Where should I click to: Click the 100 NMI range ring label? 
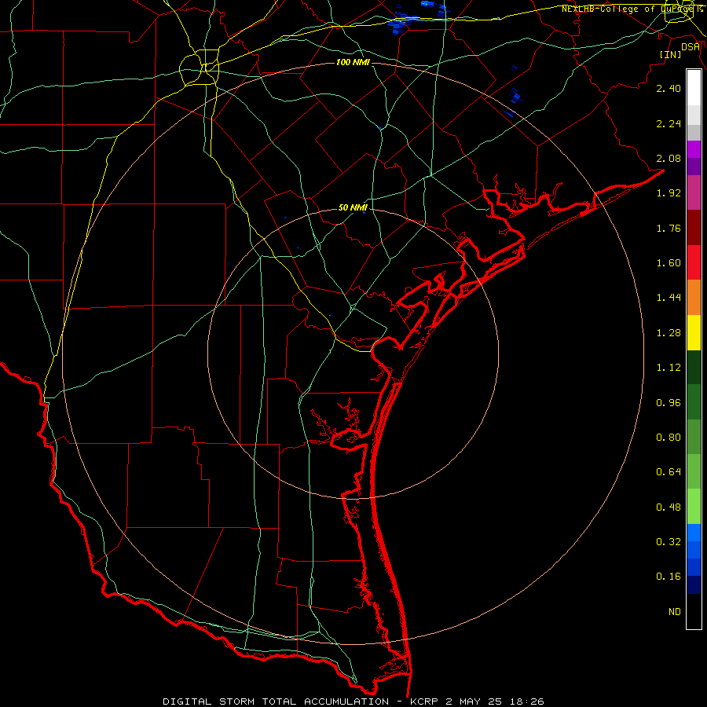pos(353,62)
